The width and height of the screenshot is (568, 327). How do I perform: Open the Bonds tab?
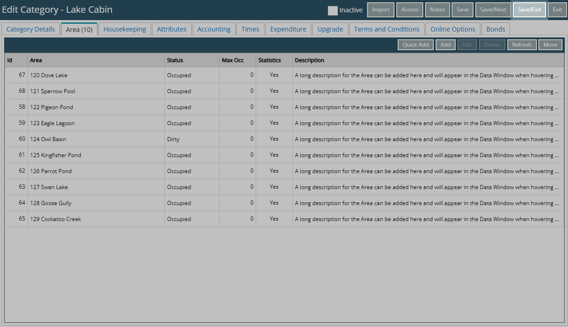[x=495, y=29]
